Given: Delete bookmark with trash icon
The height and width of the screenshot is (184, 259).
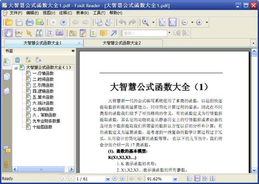Looking at the screenshot, I should tap(17, 60).
